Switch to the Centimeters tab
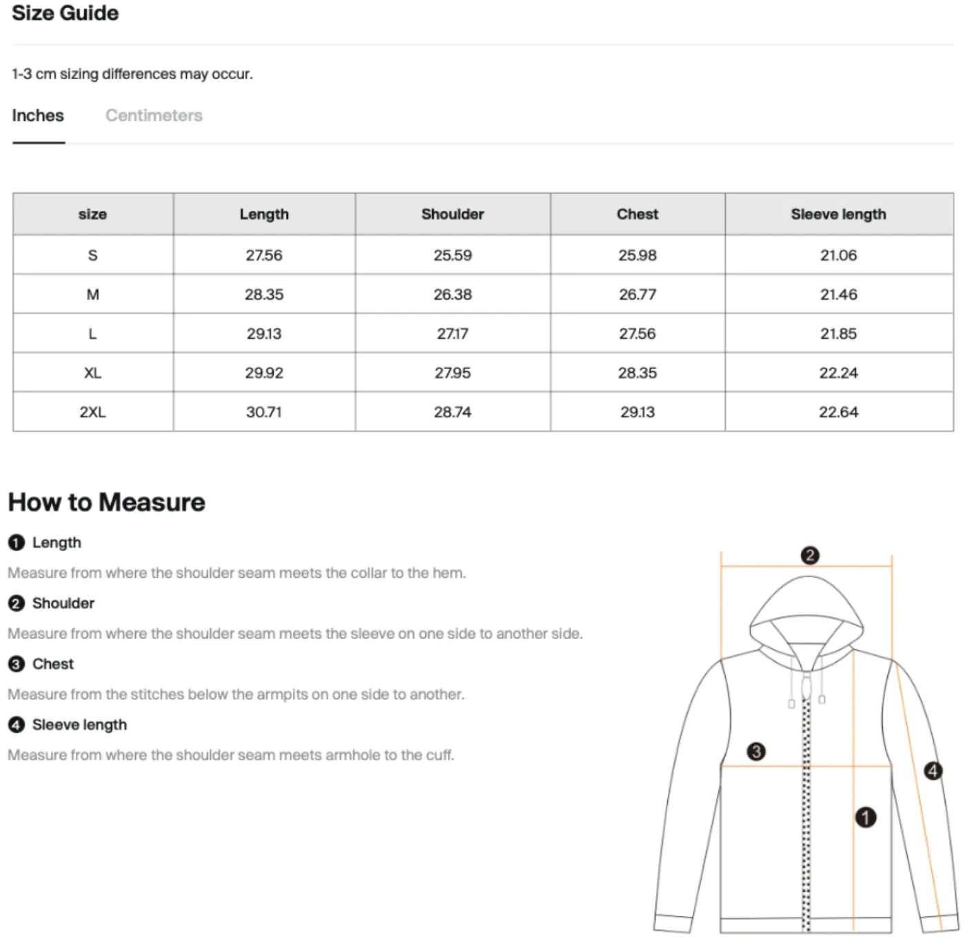The image size is (965, 945). click(154, 116)
